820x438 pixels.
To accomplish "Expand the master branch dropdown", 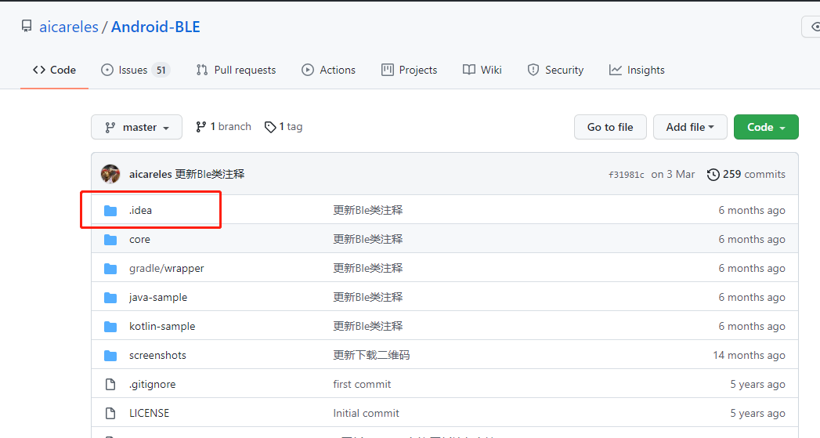I will (x=136, y=127).
